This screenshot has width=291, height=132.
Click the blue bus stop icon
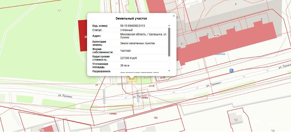pos(231,71)
